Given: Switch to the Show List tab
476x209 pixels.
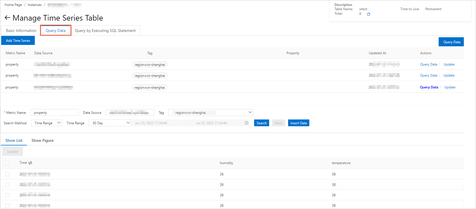Looking at the screenshot, I should [14, 140].
